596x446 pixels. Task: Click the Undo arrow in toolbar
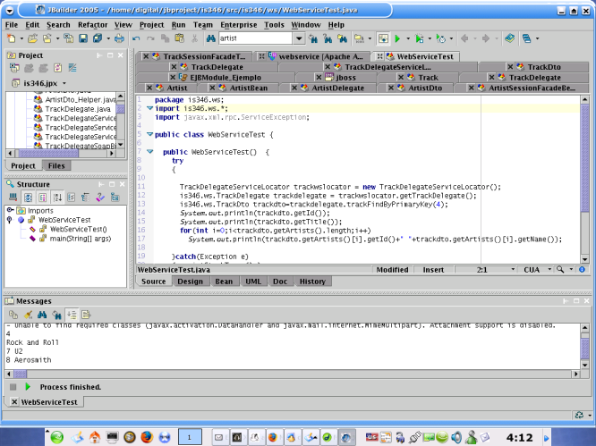[135, 39]
